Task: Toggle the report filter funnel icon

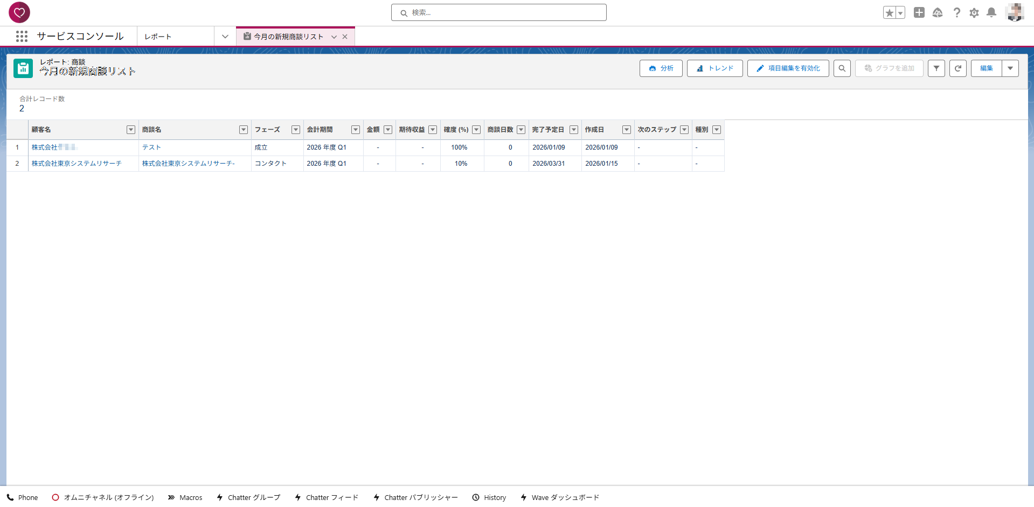Action: [x=936, y=68]
